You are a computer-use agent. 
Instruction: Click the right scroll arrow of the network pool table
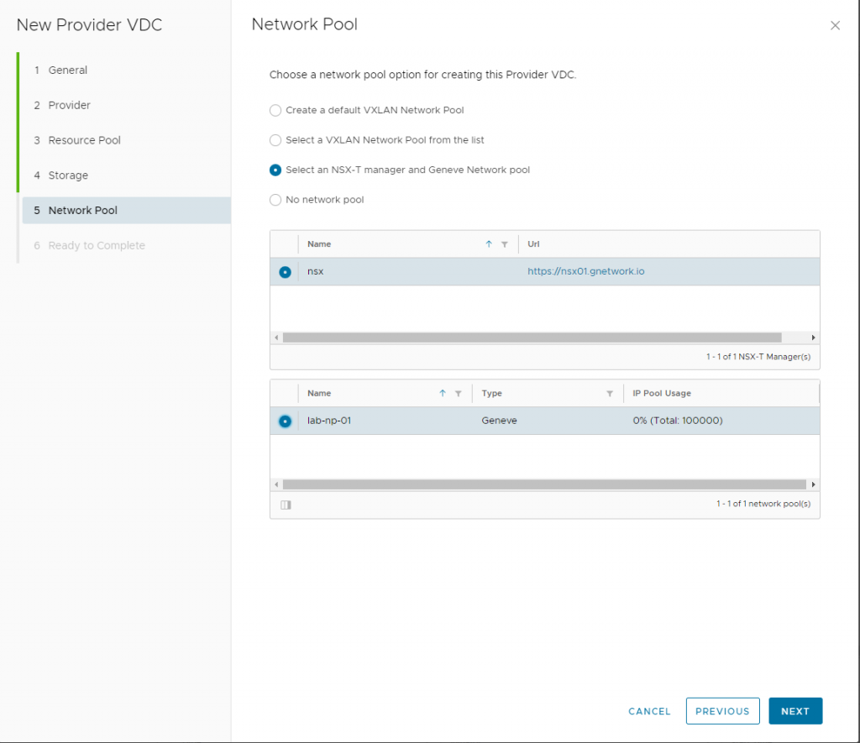click(x=813, y=484)
